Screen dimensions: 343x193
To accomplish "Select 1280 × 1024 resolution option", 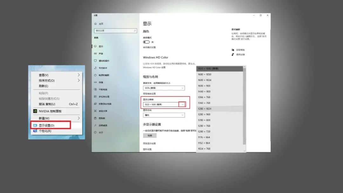I will pos(220,109).
